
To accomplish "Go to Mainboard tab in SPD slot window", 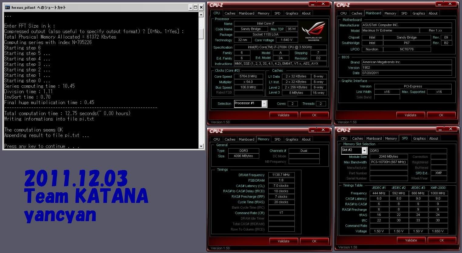I will [374, 138].
